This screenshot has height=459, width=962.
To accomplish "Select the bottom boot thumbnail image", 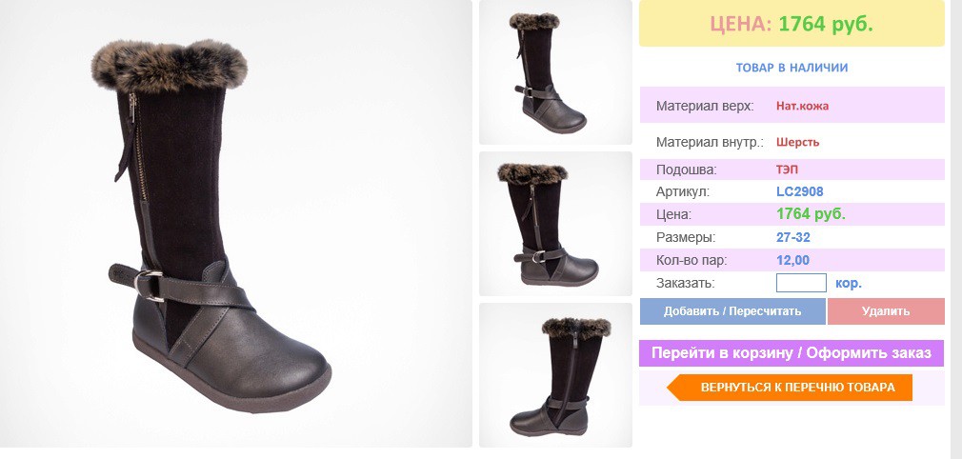I will click(x=555, y=375).
